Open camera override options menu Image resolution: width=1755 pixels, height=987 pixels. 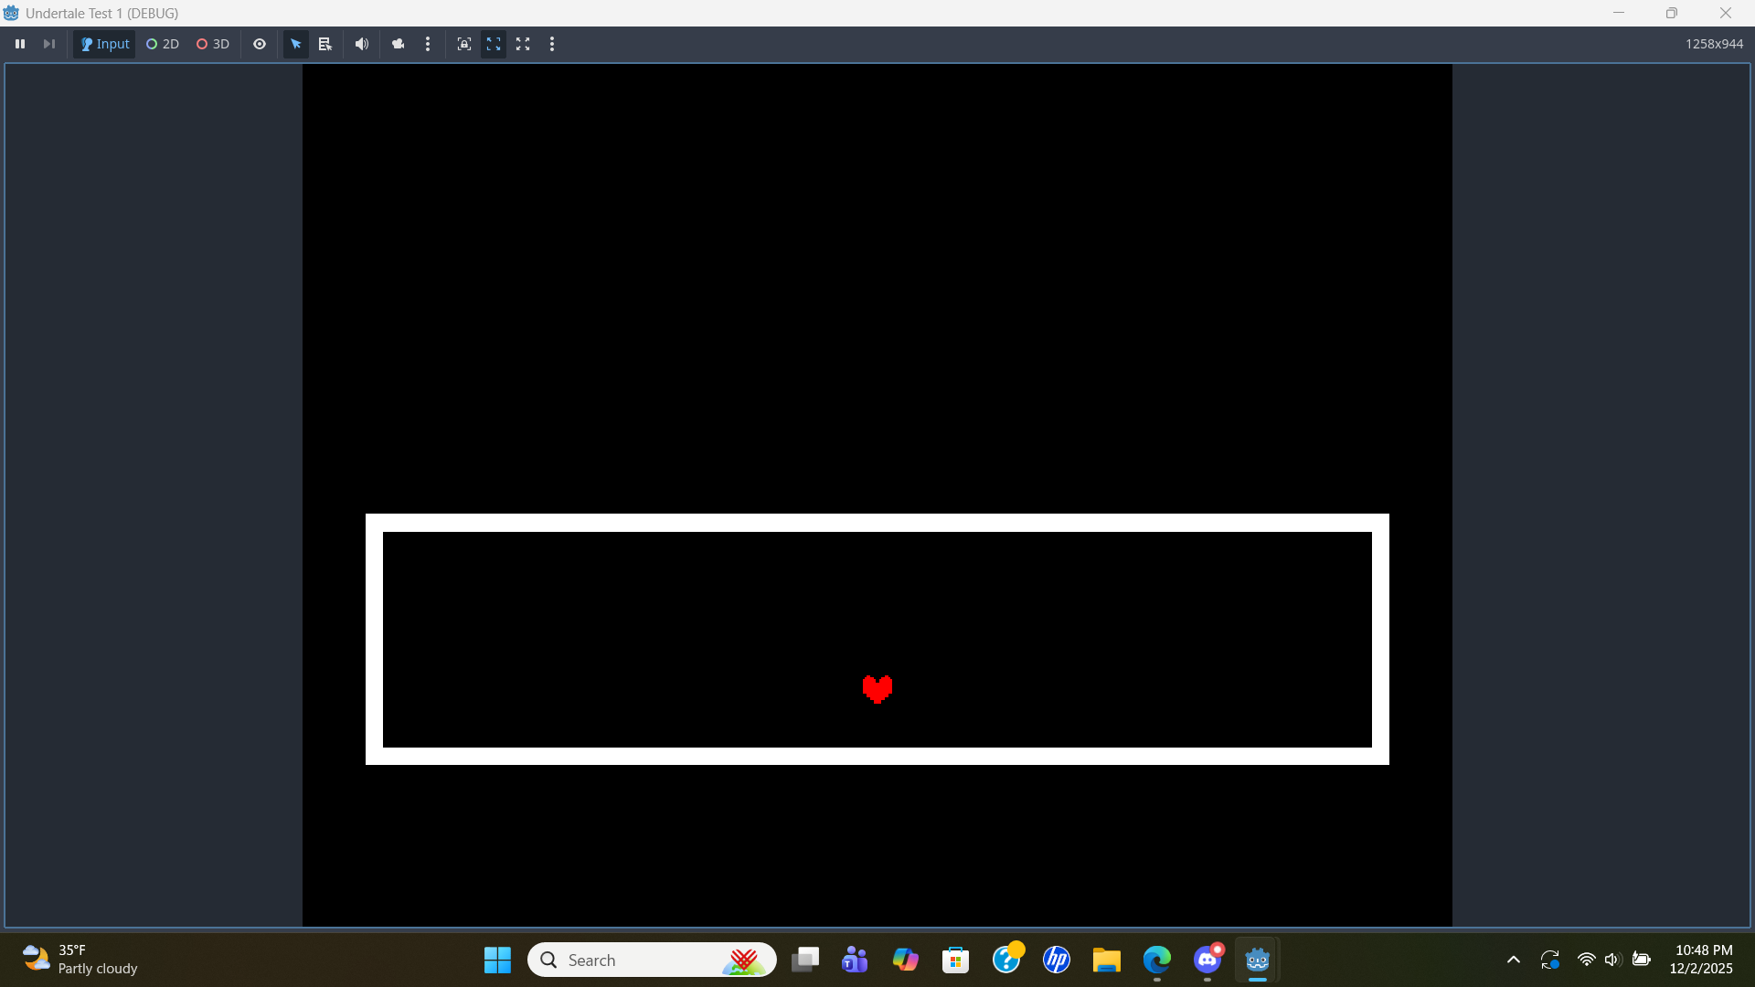pos(428,44)
